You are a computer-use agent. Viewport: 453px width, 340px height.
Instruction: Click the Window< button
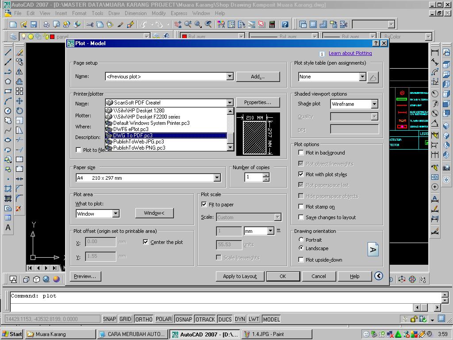coord(154,213)
